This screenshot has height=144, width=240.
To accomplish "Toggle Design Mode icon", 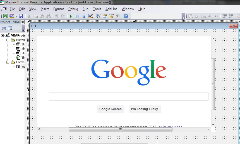I will click(90, 16).
